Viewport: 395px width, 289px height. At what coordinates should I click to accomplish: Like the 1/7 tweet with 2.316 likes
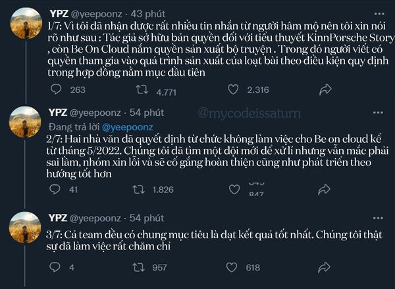[234, 90]
